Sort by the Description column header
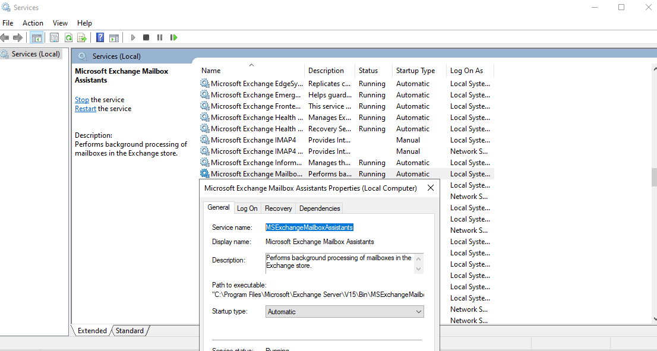The image size is (657, 351). coord(330,70)
